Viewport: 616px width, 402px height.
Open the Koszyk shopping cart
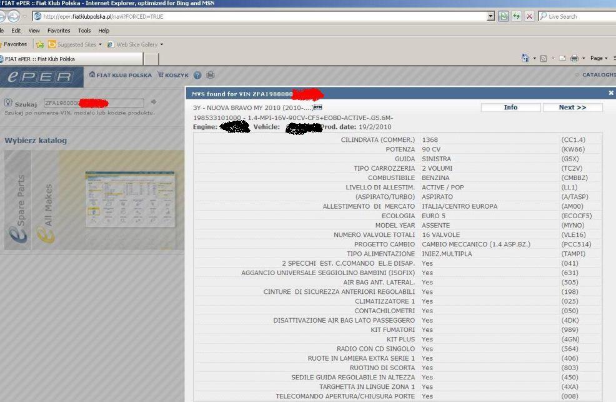point(173,75)
